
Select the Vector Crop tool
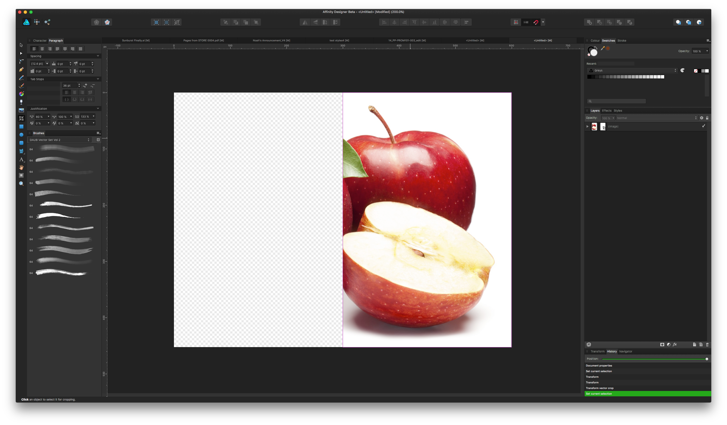point(21,118)
